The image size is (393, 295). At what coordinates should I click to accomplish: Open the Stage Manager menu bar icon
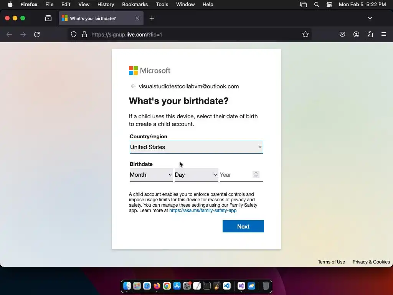[x=303, y=5]
